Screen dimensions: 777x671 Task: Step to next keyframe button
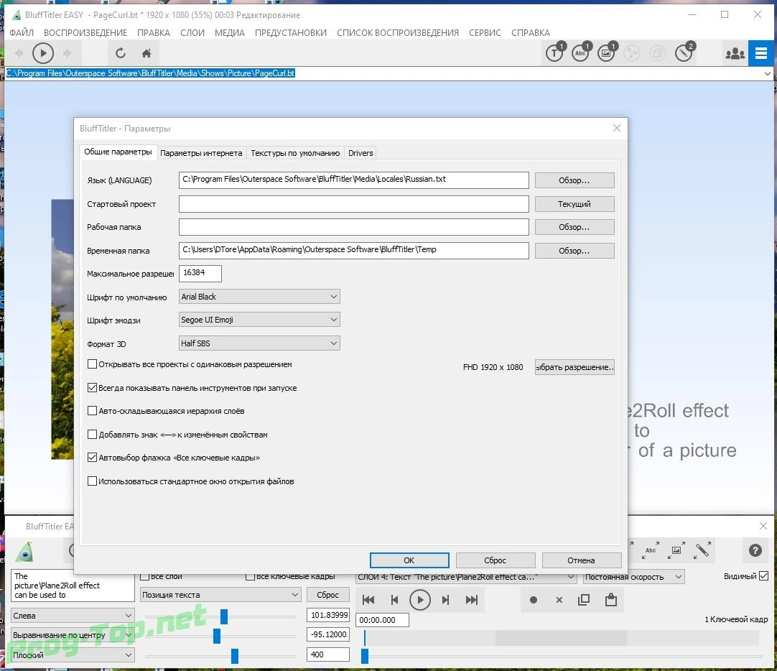[x=445, y=600]
